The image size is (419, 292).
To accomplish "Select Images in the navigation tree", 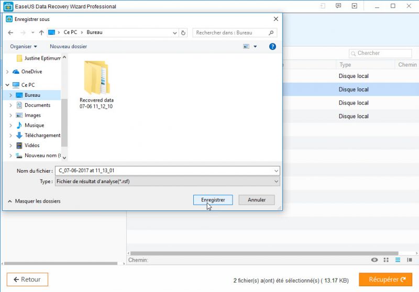I will tap(28, 115).
